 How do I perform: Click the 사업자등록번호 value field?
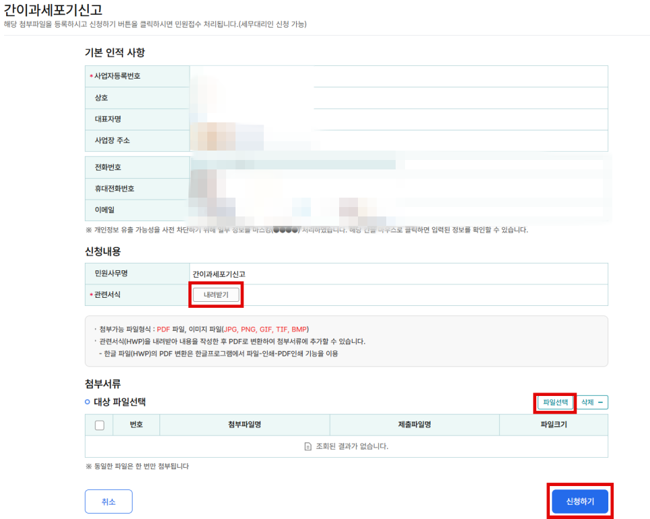[x=398, y=76]
